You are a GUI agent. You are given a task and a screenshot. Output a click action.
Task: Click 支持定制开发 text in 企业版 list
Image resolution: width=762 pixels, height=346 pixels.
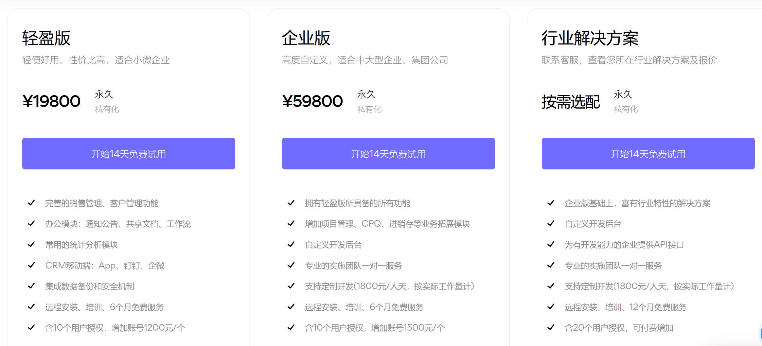(x=329, y=286)
